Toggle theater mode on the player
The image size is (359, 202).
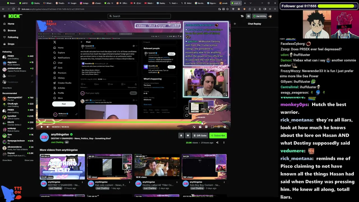[x=206, y=127]
